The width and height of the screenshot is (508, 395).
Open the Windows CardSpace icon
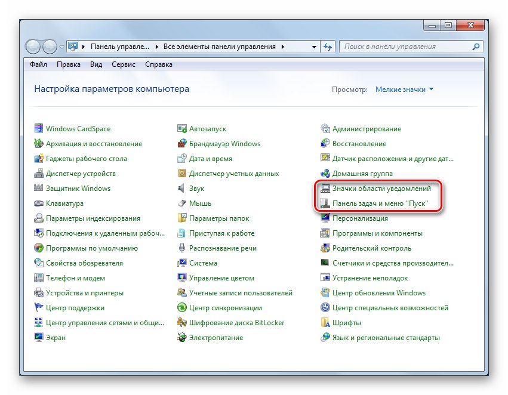point(39,128)
